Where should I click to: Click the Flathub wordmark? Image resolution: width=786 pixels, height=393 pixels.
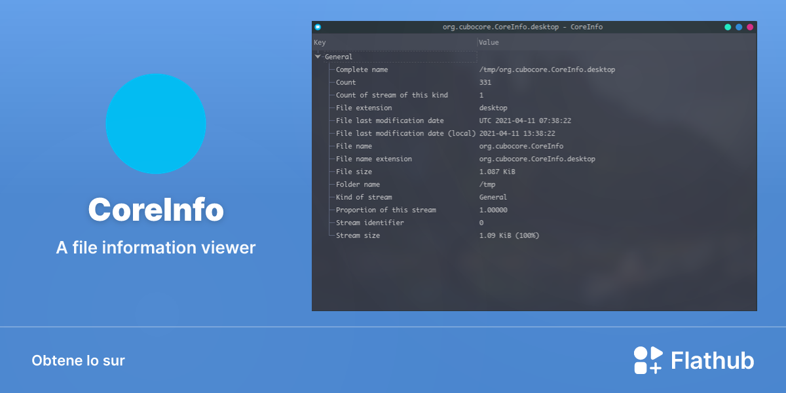click(x=713, y=360)
